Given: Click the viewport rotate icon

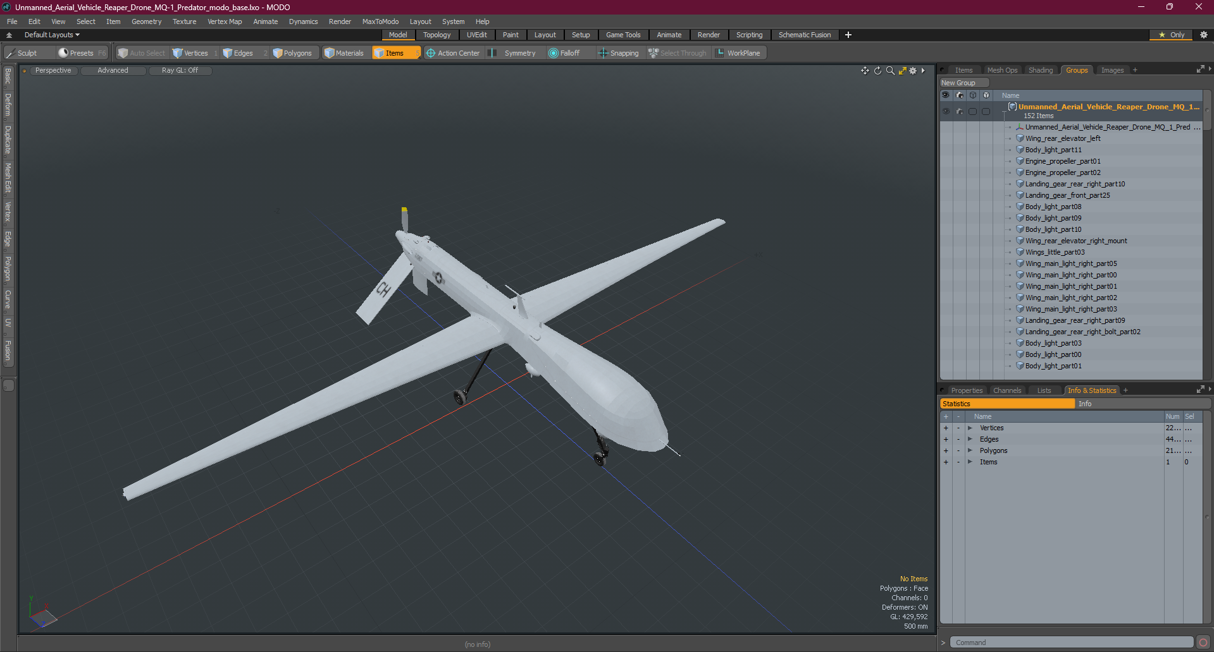Looking at the screenshot, I should tap(877, 71).
